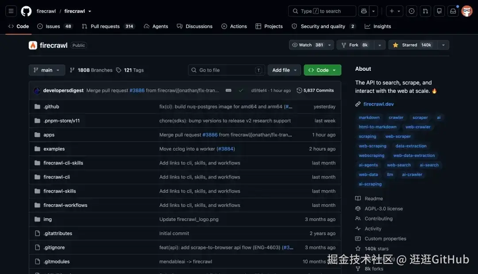Click the developersdigest author name

[63, 91]
